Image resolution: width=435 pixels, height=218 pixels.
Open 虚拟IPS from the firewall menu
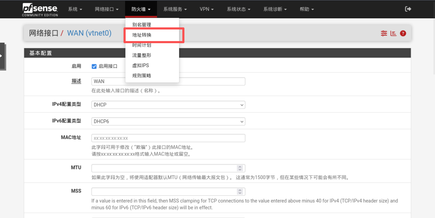pos(140,66)
